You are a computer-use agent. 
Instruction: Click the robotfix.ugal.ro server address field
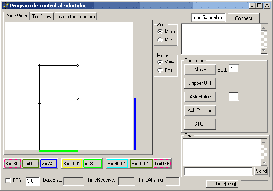click(x=208, y=18)
